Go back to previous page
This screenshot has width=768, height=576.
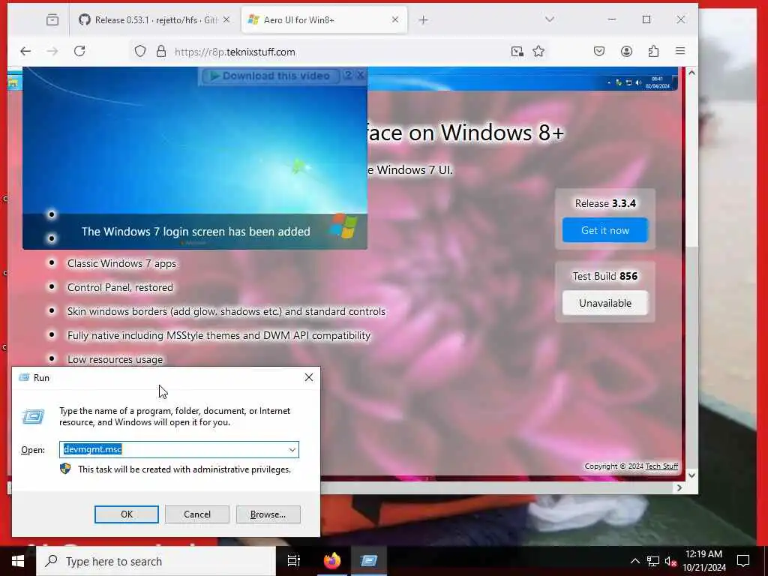point(25,52)
